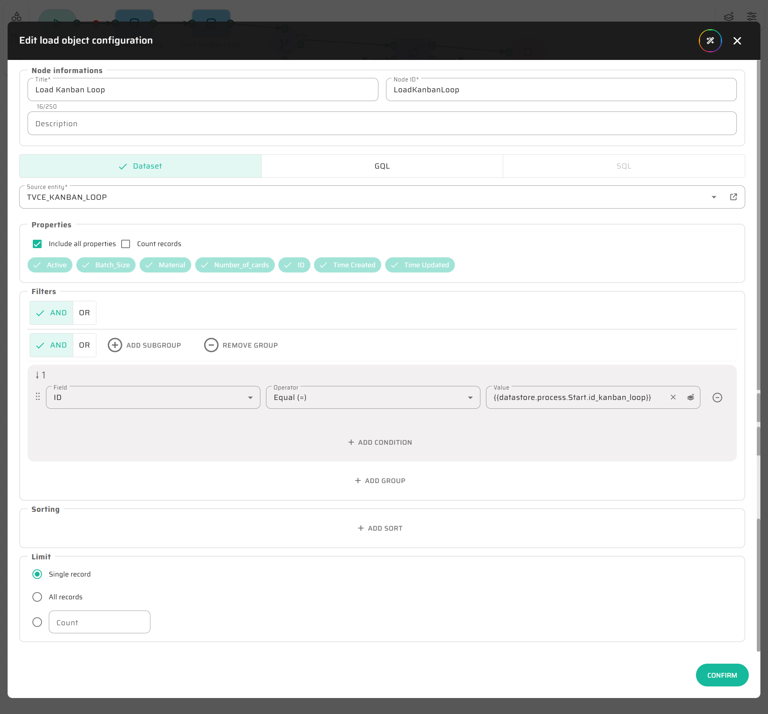Open the Operator dropdown Equal (=)
This screenshot has width=768, height=714.
pyautogui.click(x=373, y=398)
